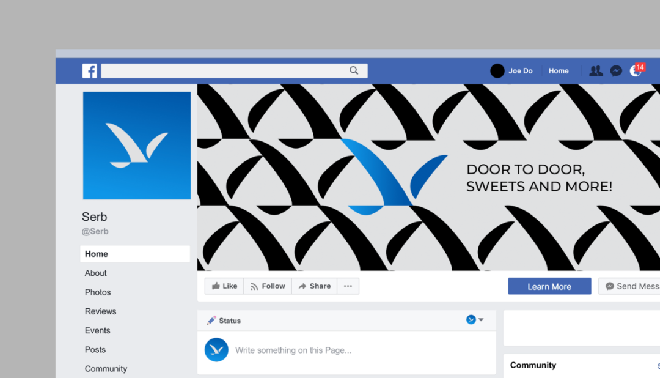Click the Learn More button
The height and width of the screenshot is (378, 660).
pos(549,286)
